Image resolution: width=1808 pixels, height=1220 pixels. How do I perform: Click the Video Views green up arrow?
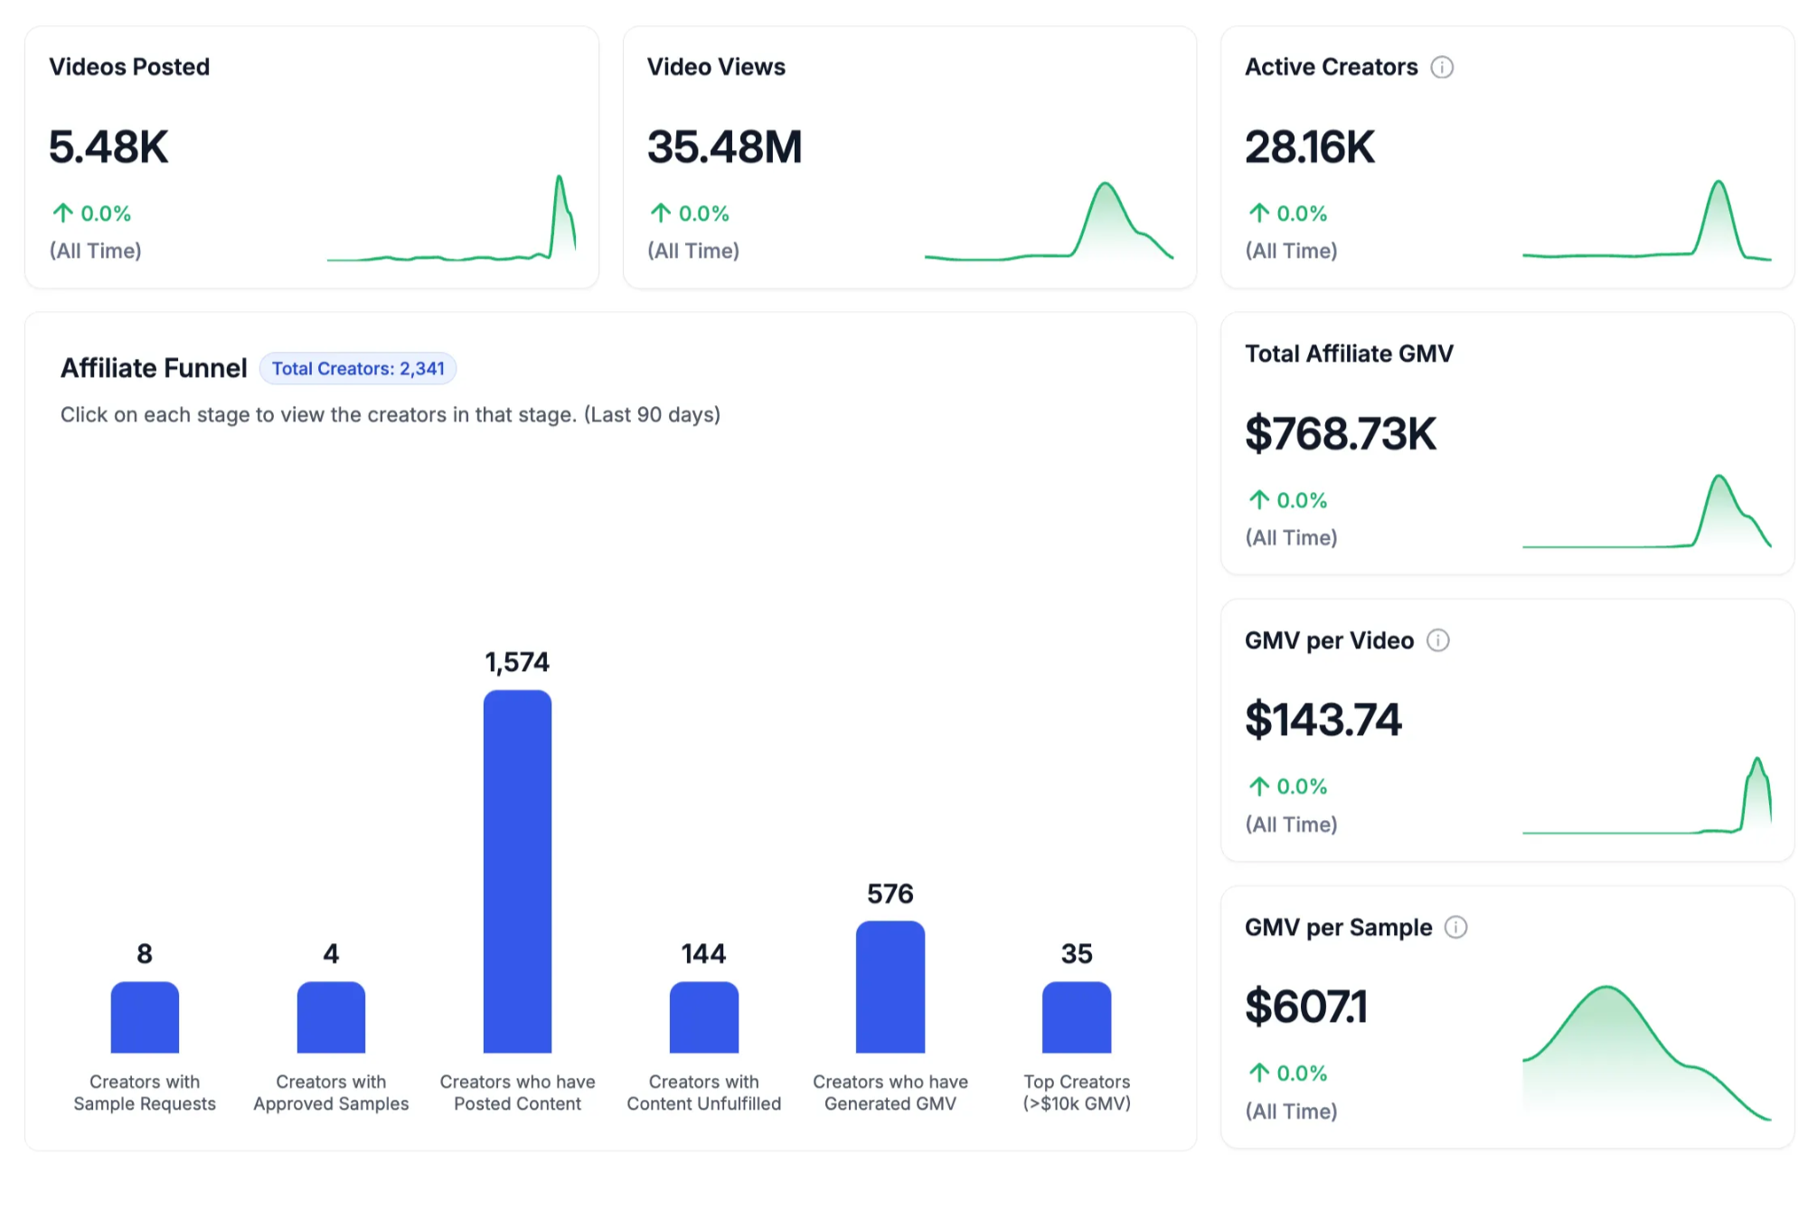pyautogui.click(x=661, y=213)
